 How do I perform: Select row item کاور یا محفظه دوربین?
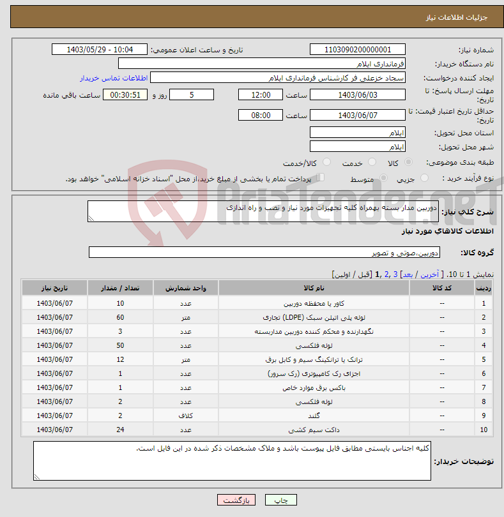tap(314, 303)
